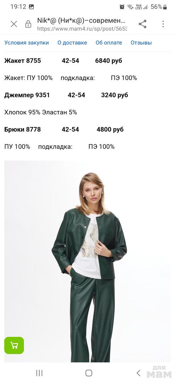Tap the Android recent apps icon
Viewport: 177px width, 383px height.
coord(39,373)
